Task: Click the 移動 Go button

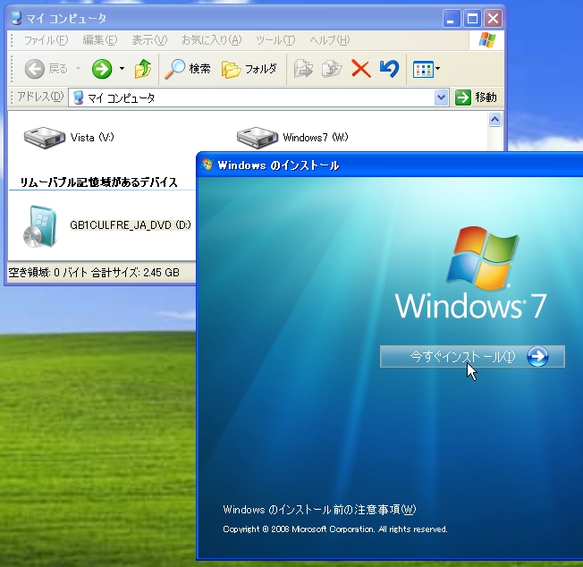Action: (476, 97)
